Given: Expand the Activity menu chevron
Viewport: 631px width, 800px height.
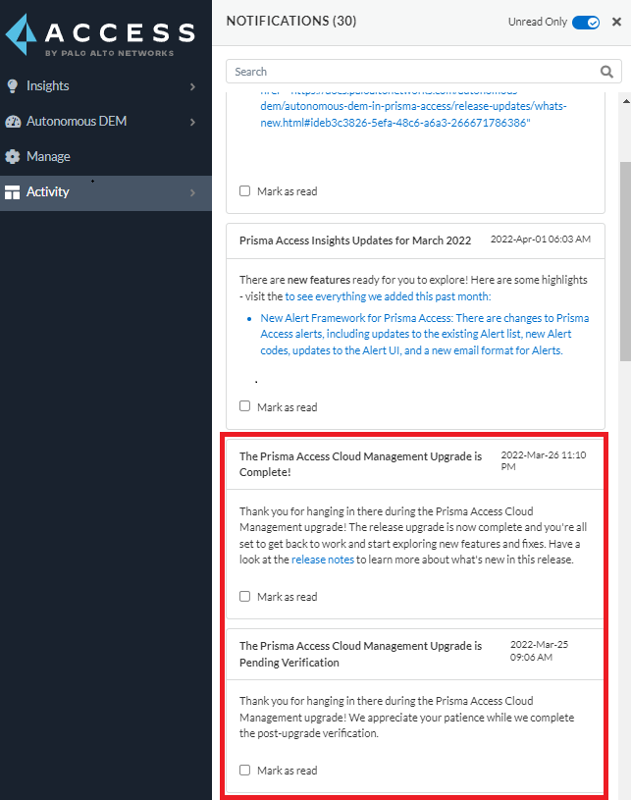Looking at the screenshot, I should (192, 192).
